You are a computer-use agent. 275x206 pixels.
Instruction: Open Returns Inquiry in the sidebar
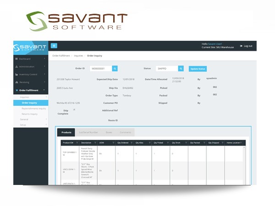click(x=29, y=114)
